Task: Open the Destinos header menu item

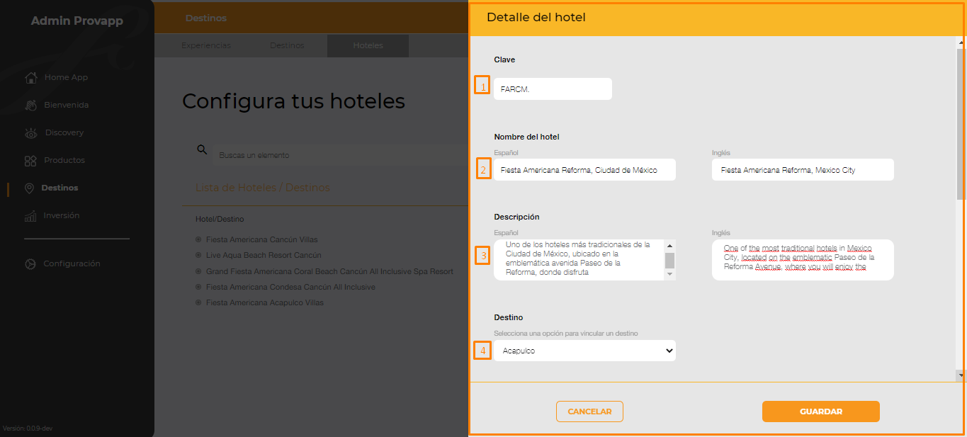Action: click(x=206, y=18)
